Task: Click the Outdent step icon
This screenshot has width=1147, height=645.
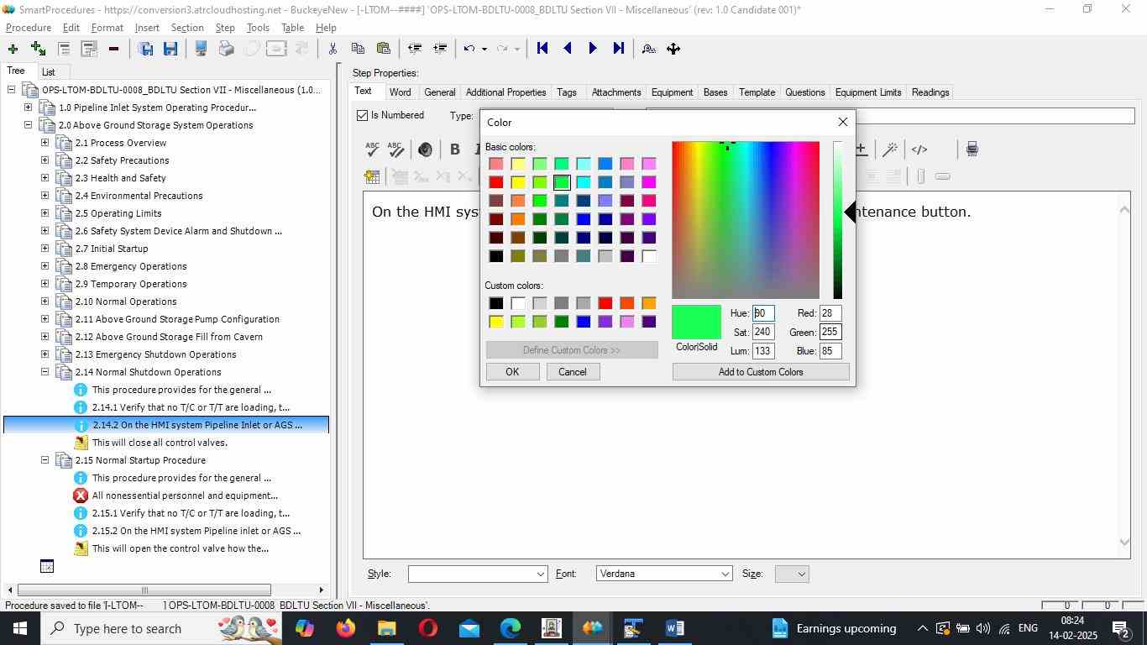Action: point(414,49)
